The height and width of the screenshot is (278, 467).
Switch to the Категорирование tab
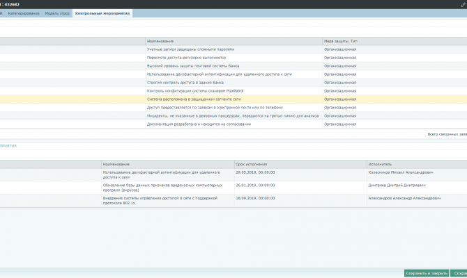24,13
